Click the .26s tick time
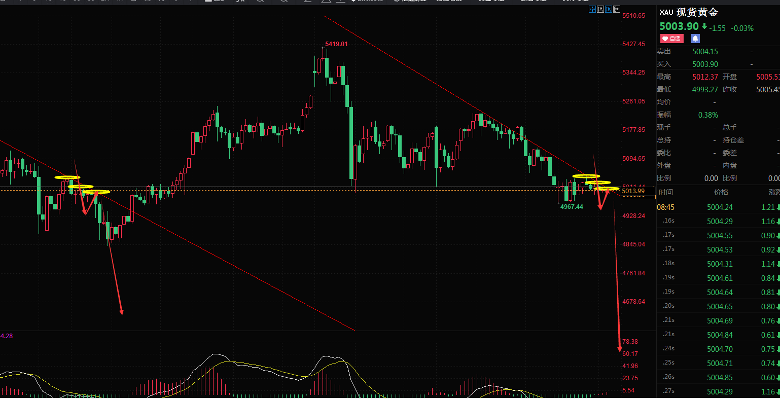The height and width of the screenshot is (399, 780). coord(668,377)
